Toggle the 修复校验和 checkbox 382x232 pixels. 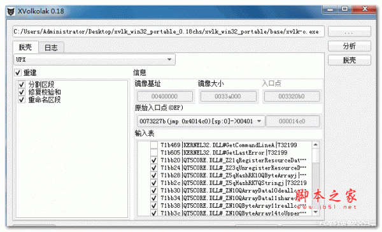click(x=22, y=92)
